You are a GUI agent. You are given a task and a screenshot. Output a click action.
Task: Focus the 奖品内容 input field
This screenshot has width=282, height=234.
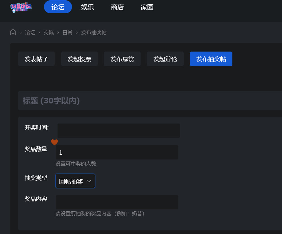pos(117,202)
